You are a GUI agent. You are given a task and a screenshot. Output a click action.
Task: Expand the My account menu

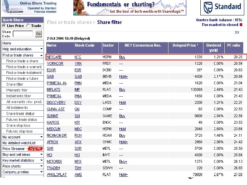tap(23, 137)
